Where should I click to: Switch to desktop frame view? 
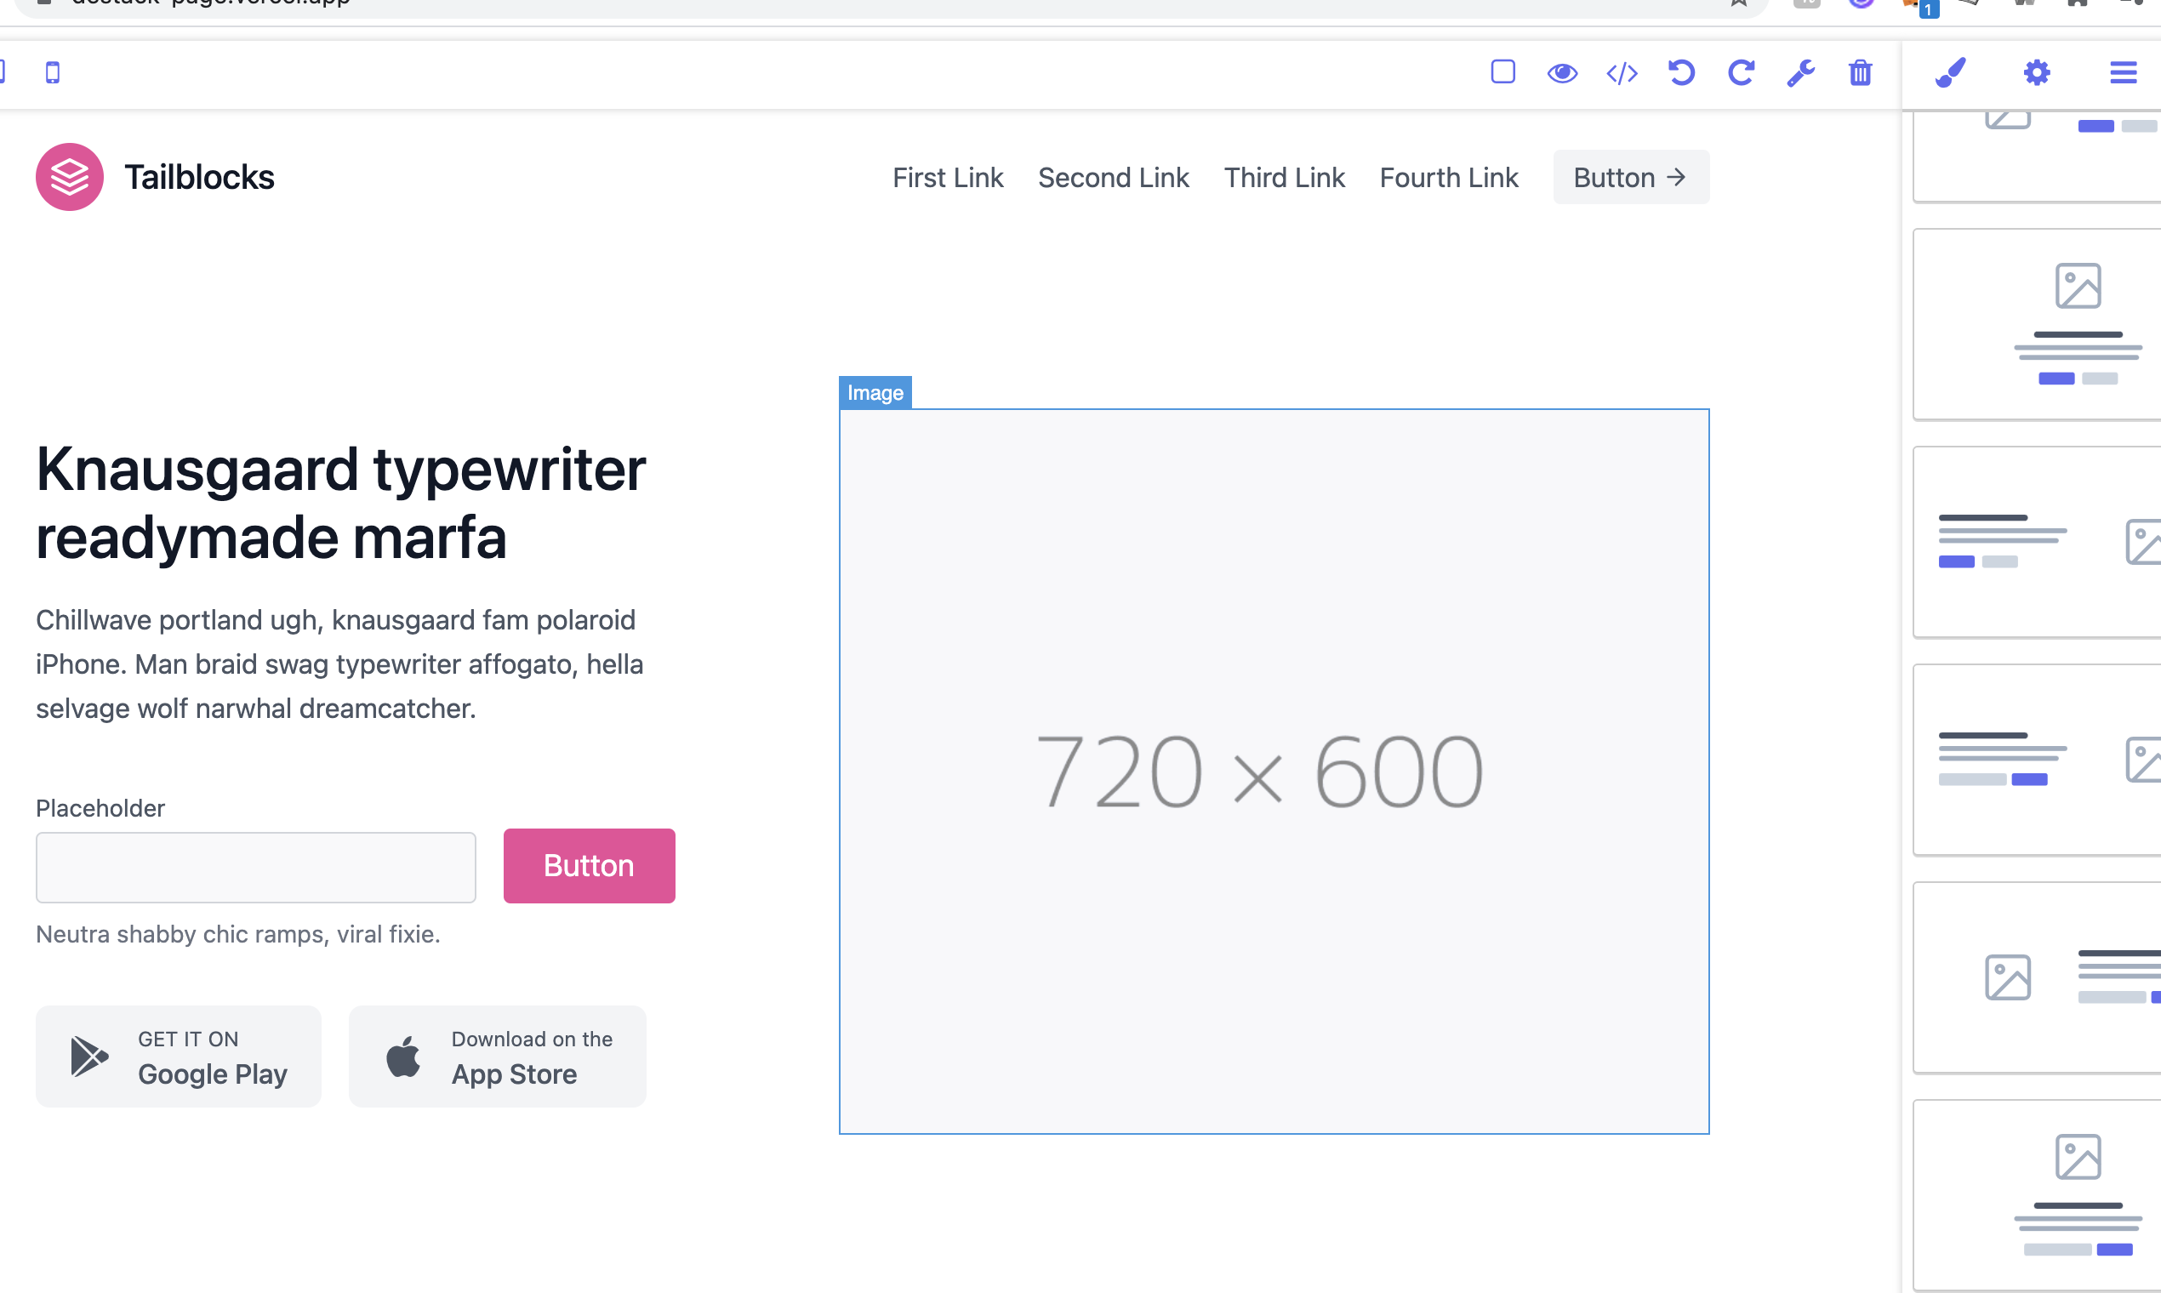tap(4, 72)
